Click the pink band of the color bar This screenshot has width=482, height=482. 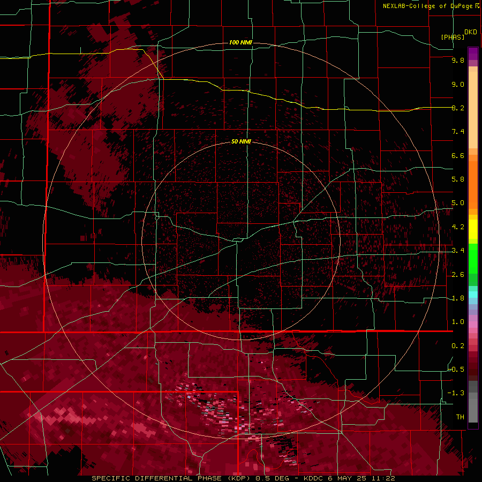[x=473, y=325]
